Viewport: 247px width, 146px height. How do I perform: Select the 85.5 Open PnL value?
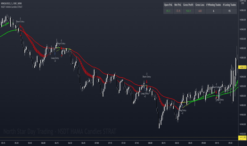tap(168, 11)
